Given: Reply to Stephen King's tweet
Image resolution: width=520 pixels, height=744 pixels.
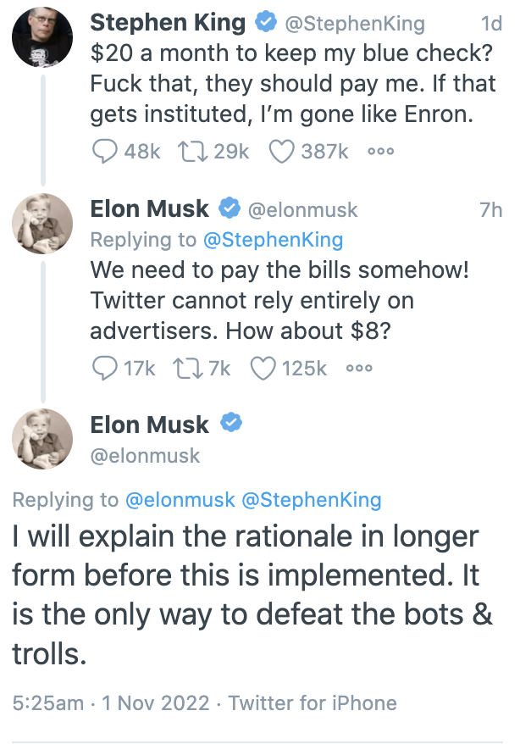Looking at the screenshot, I should click(x=103, y=152).
